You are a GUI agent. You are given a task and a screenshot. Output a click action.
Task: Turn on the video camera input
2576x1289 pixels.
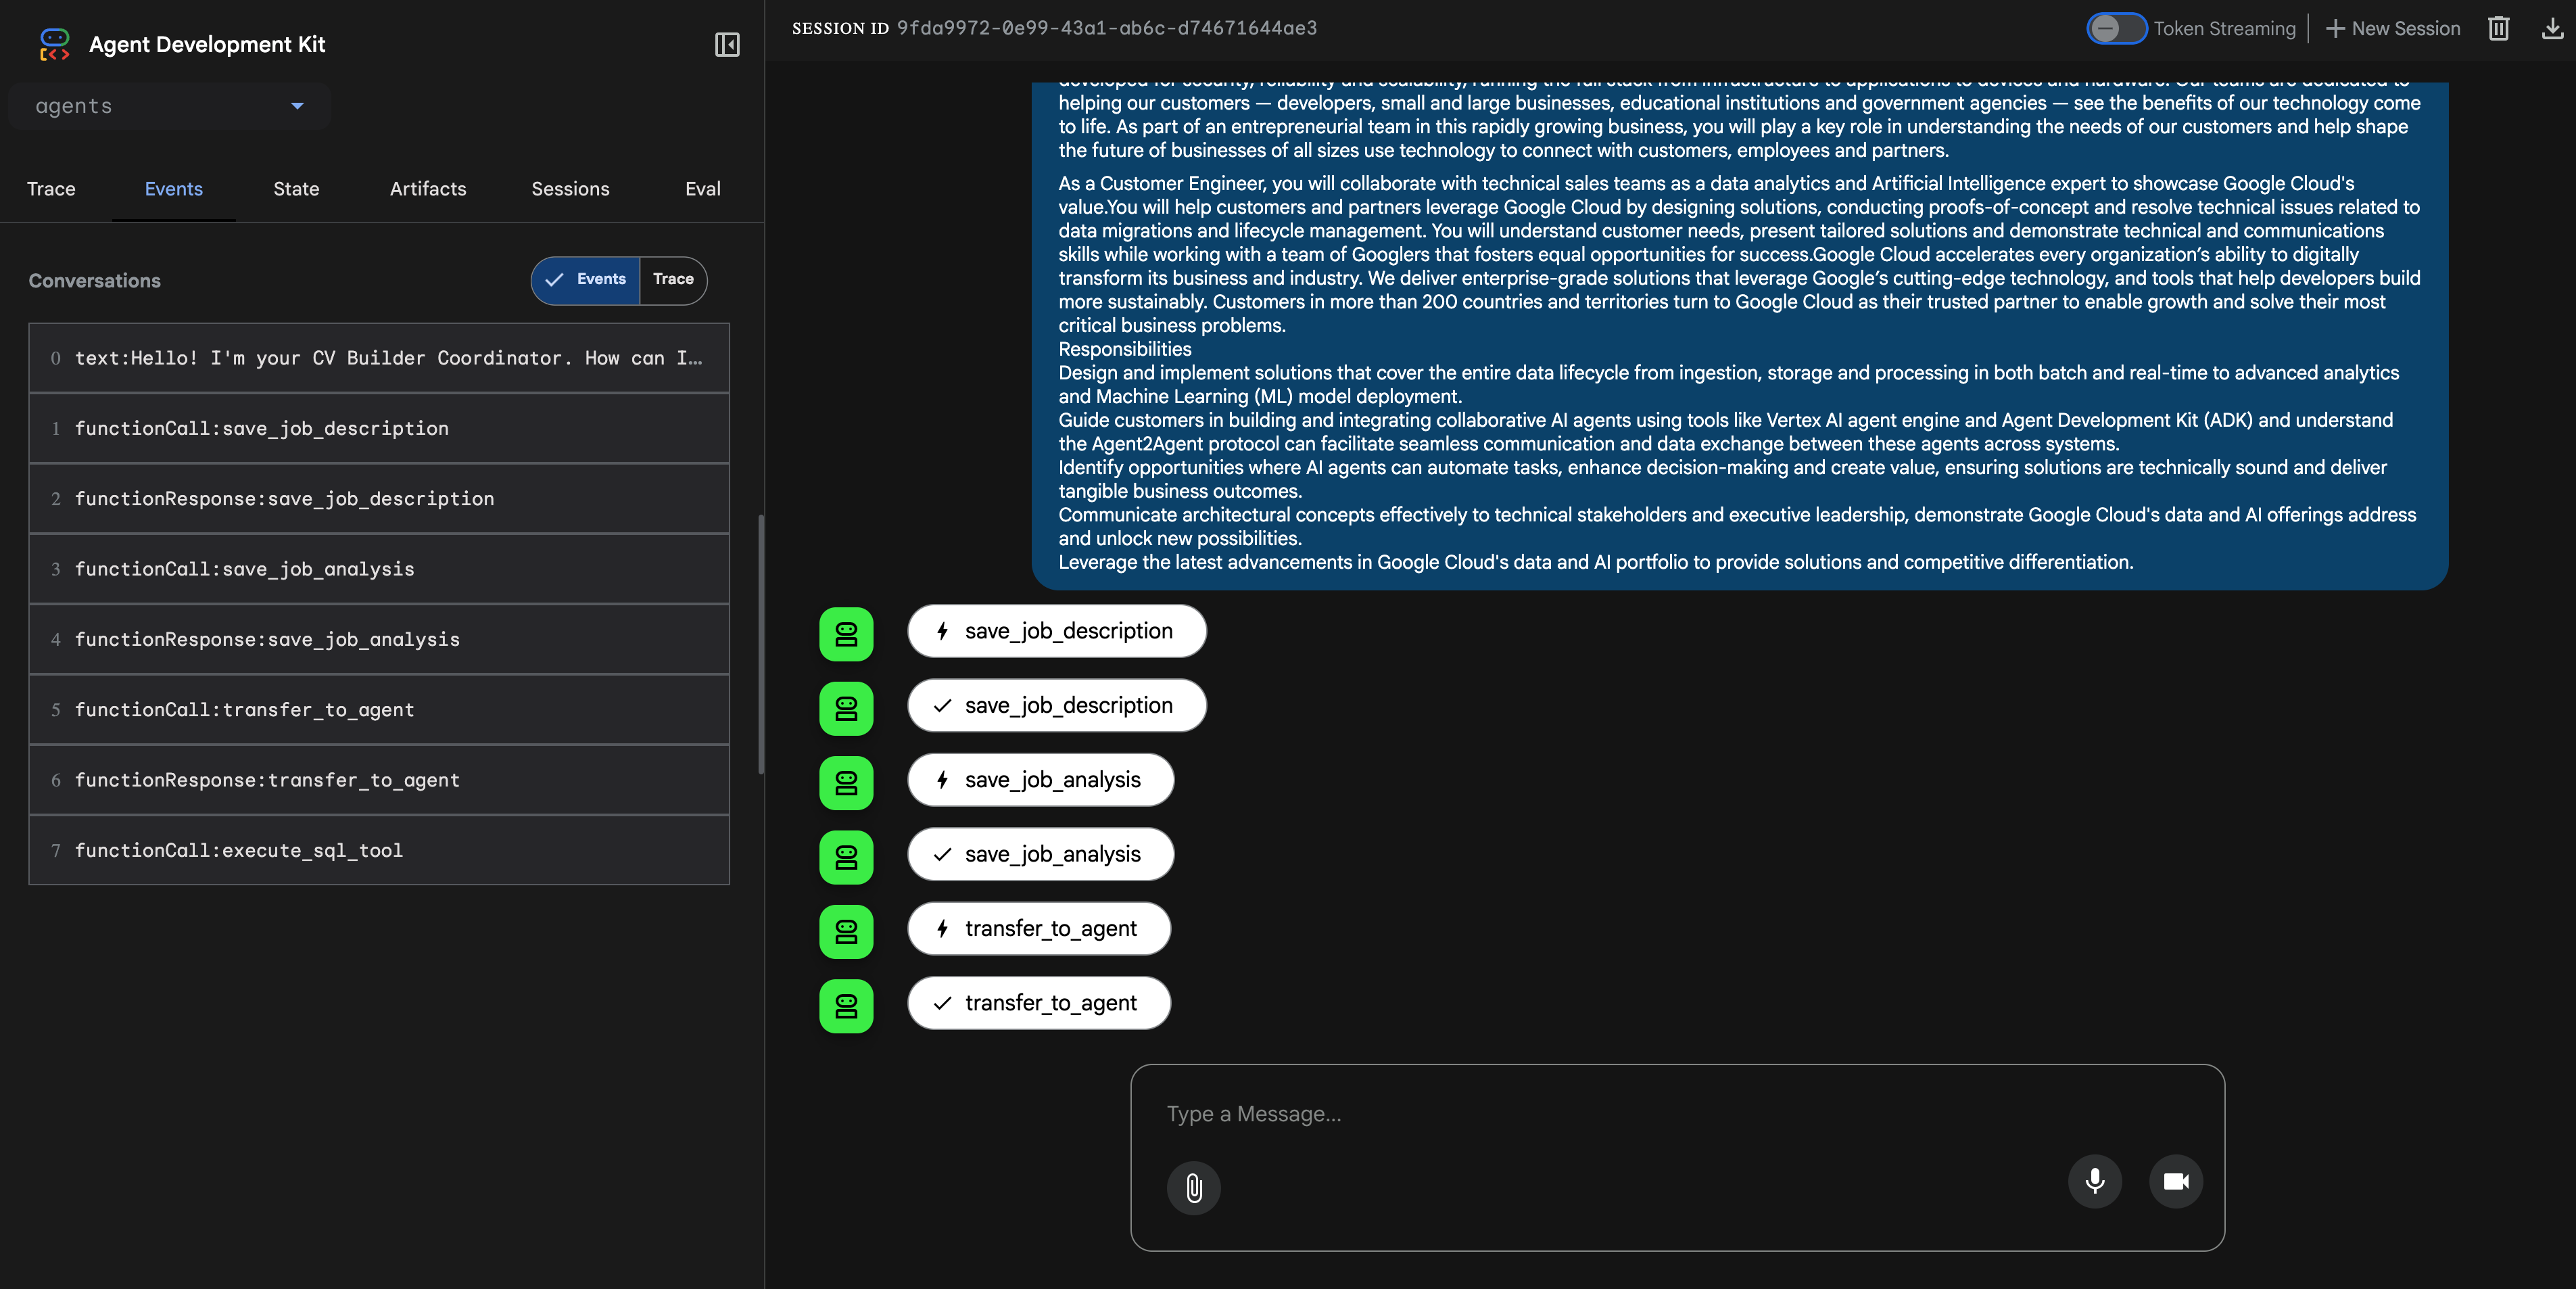tap(2175, 1181)
